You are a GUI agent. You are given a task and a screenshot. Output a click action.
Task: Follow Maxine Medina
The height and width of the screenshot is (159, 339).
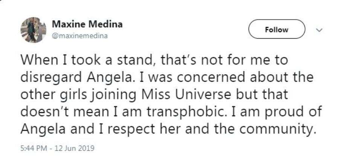[x=276, y=30]
